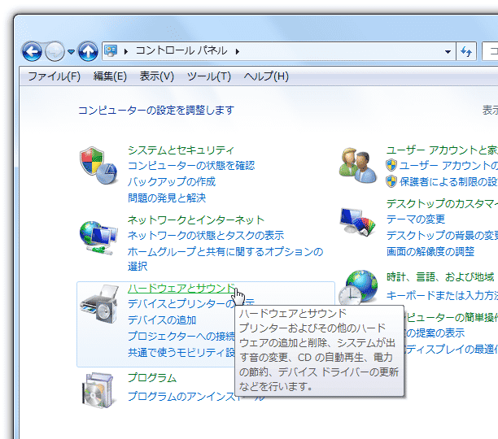Open the 編集(E) menu
This screenshot has height=439, width=498.
coord(110,76)
